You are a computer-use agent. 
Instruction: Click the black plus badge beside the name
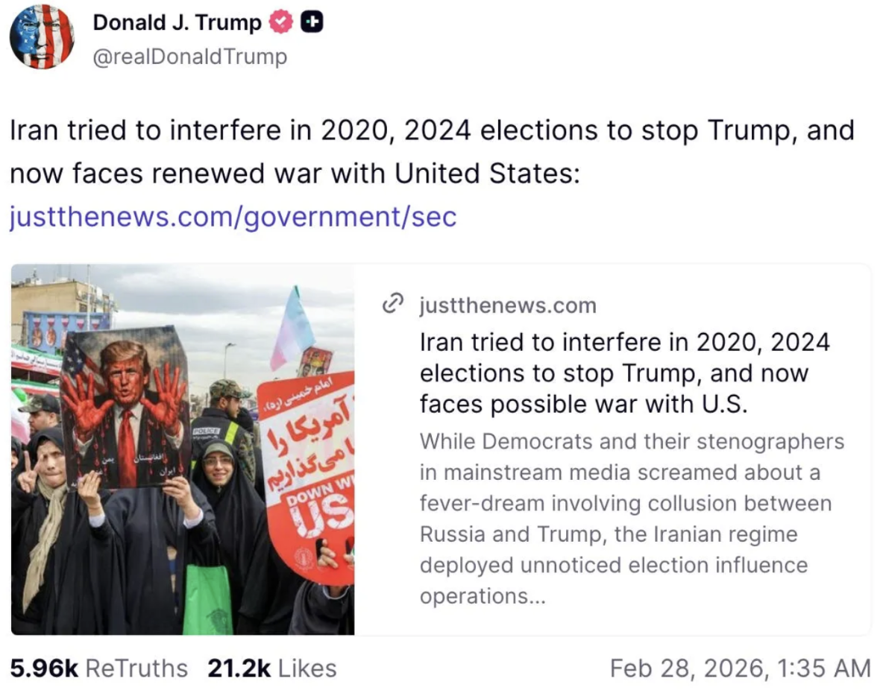point(312,24)
